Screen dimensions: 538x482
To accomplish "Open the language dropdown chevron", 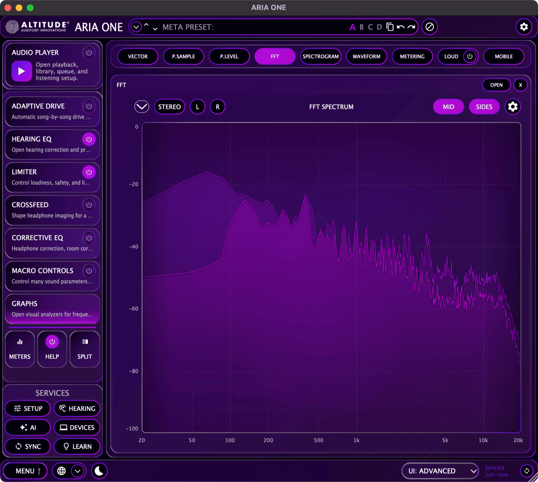I will click(78, 471).
